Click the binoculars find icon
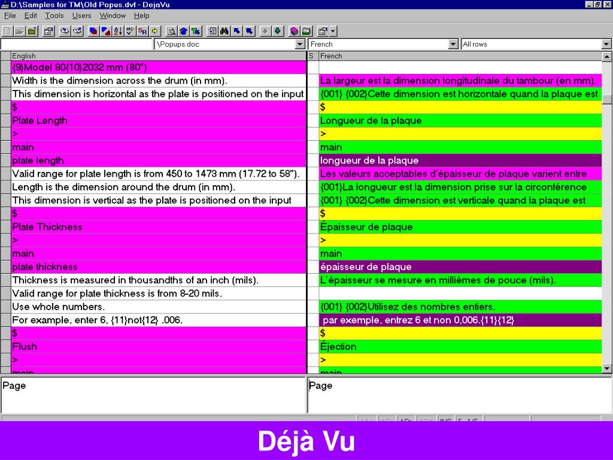Viewport: 613px width, 460px height. (x=224, y=31)
